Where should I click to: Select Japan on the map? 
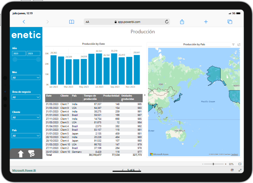[x=178, y=98]
